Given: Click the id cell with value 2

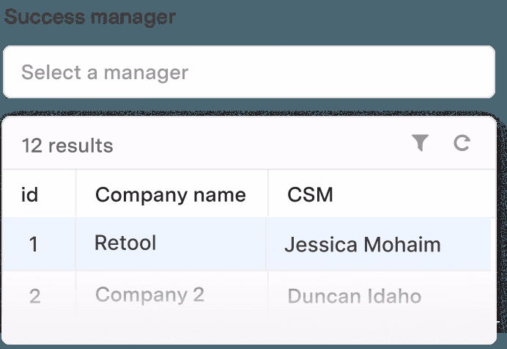Looking at the screenshot, I should pyautogui.click(x=34, y=296).
